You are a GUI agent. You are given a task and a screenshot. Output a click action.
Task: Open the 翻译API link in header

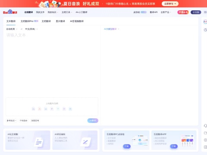click(154, 12)
